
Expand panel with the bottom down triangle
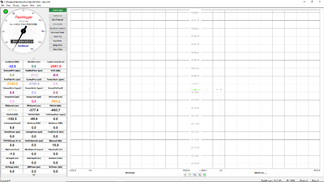pyautogui.click(x=34, y=175)
